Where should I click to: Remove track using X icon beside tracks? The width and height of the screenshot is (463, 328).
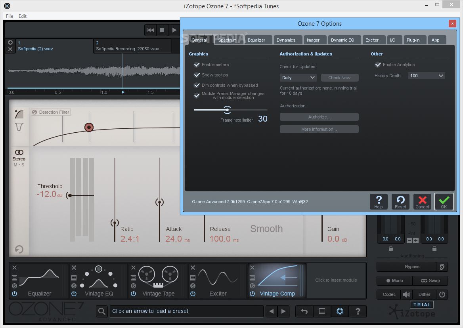coord(10,49)
